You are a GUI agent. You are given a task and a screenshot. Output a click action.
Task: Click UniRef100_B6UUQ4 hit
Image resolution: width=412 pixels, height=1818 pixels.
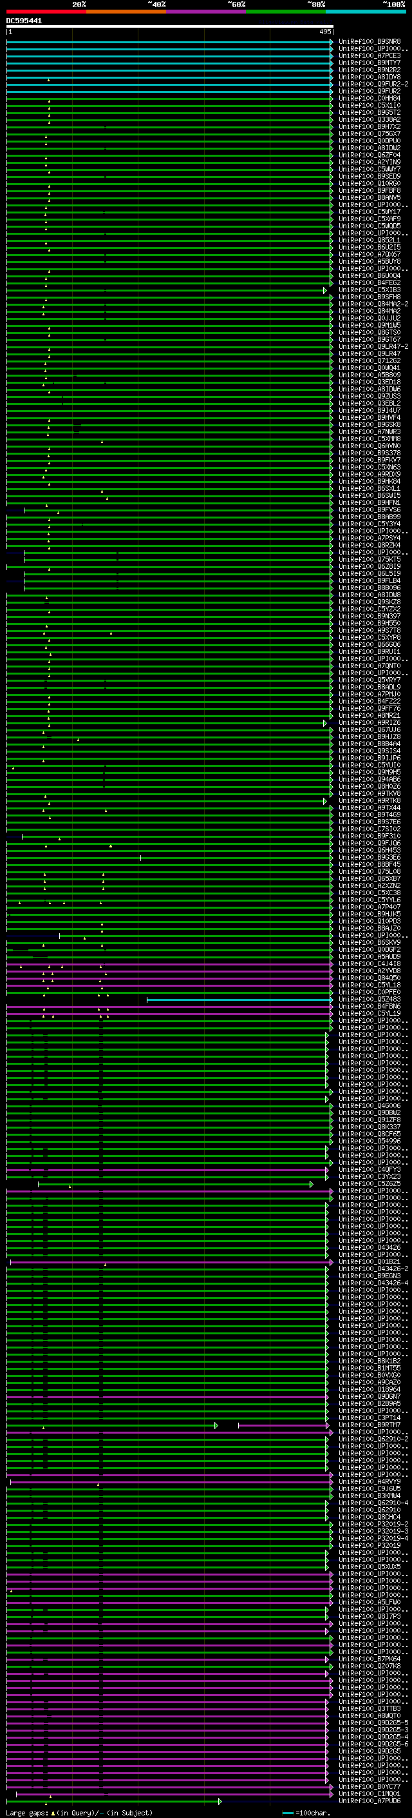coord(370,276)
